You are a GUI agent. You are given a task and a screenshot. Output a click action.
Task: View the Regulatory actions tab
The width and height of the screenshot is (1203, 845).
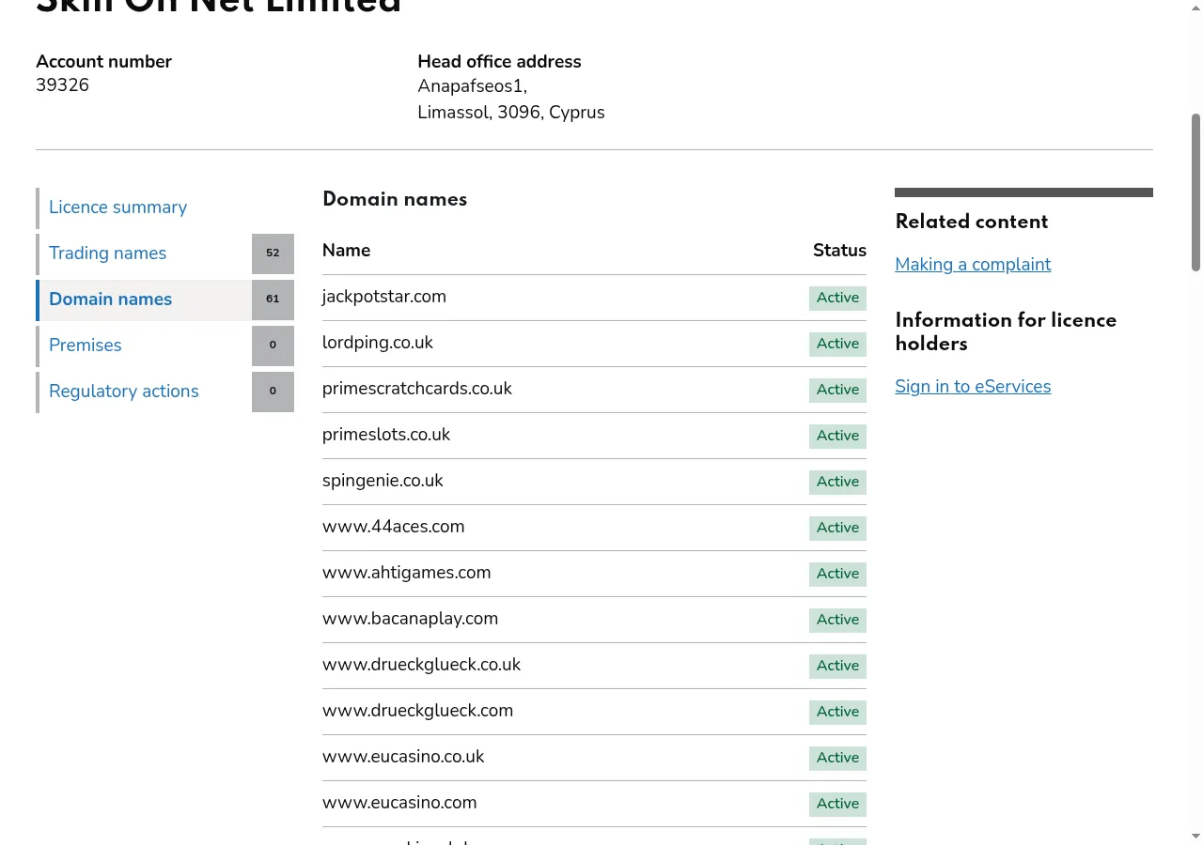[123, 392]
